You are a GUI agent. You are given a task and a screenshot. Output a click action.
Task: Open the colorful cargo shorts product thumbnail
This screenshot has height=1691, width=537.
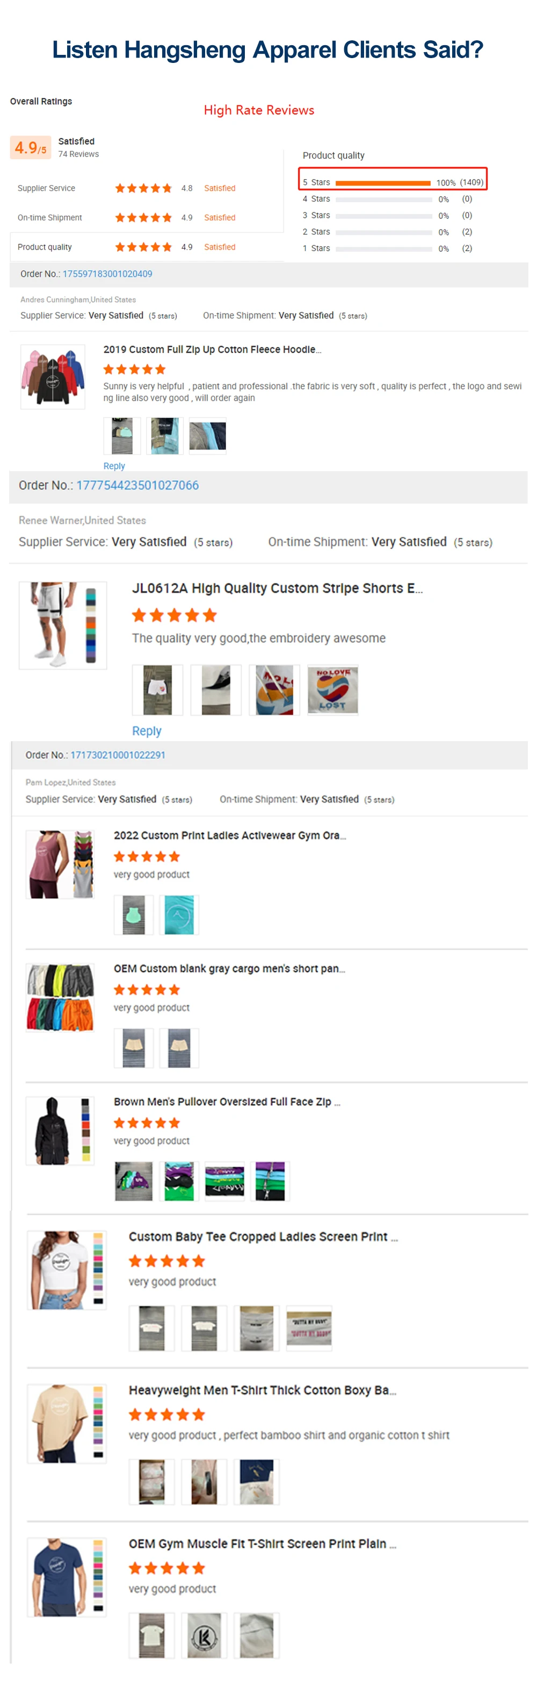point(60,998)
